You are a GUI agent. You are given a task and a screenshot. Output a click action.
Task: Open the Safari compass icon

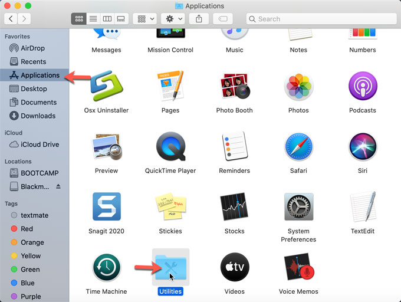pyautogui.click(x=298, y=147)
